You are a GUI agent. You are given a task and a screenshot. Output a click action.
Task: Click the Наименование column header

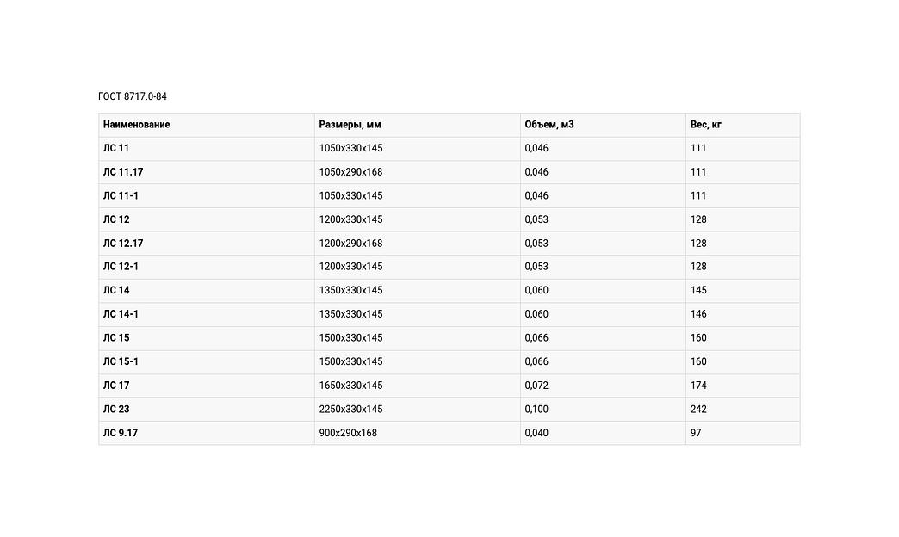coord(136,125)
